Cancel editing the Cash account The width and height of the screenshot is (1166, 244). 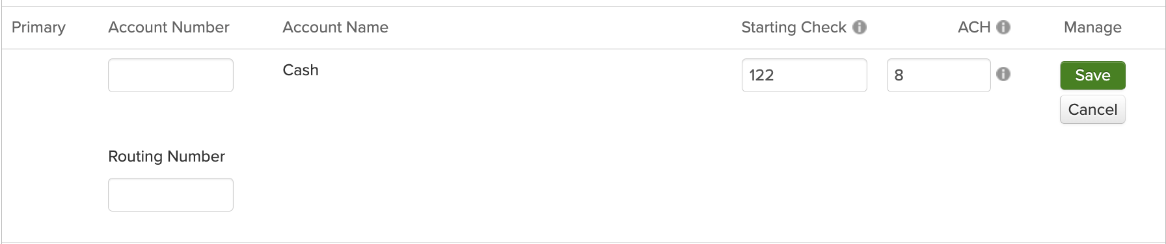pyautogui.click(x=1092, y=110)
